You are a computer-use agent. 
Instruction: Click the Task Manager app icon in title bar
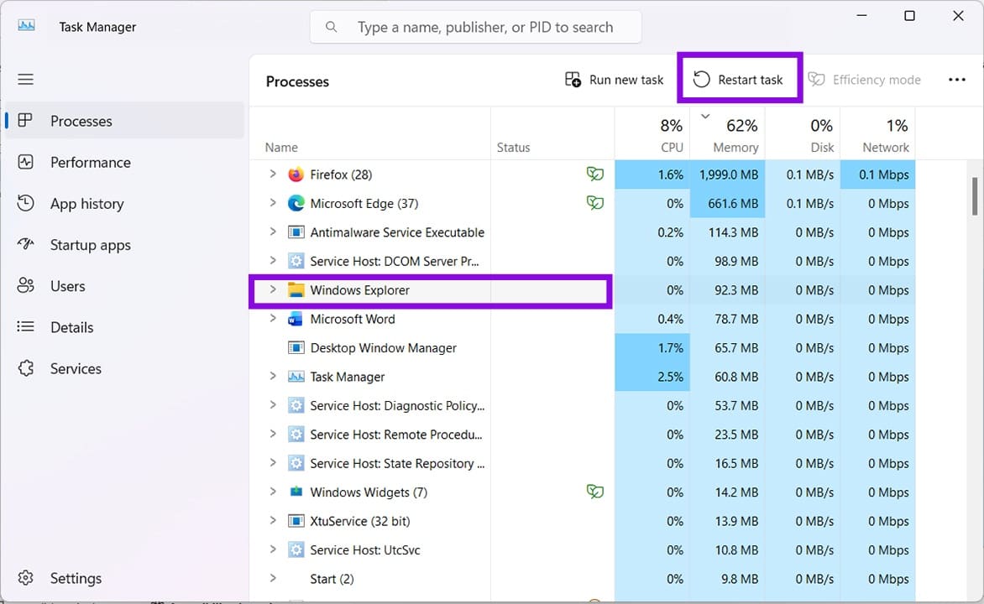pyautogui.click(x=26, y=26)
